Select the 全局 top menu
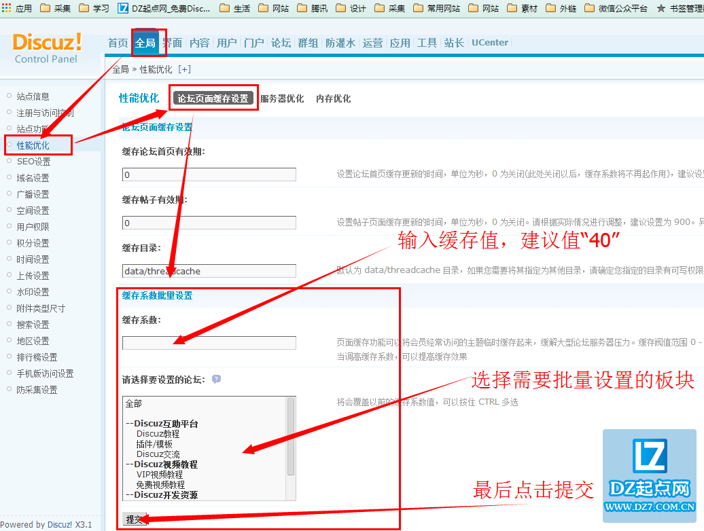 [145, 43]
